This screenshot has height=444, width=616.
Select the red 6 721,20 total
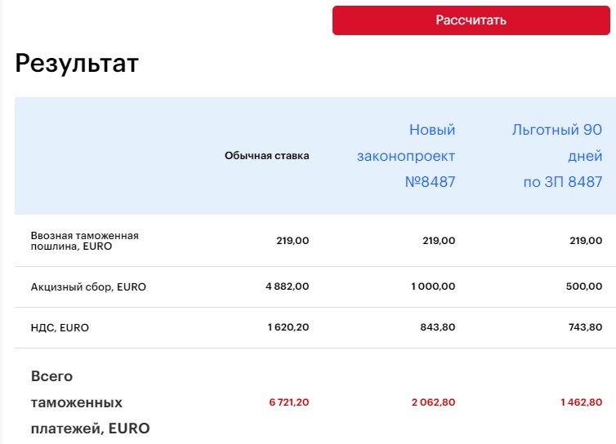click(289, 402)
